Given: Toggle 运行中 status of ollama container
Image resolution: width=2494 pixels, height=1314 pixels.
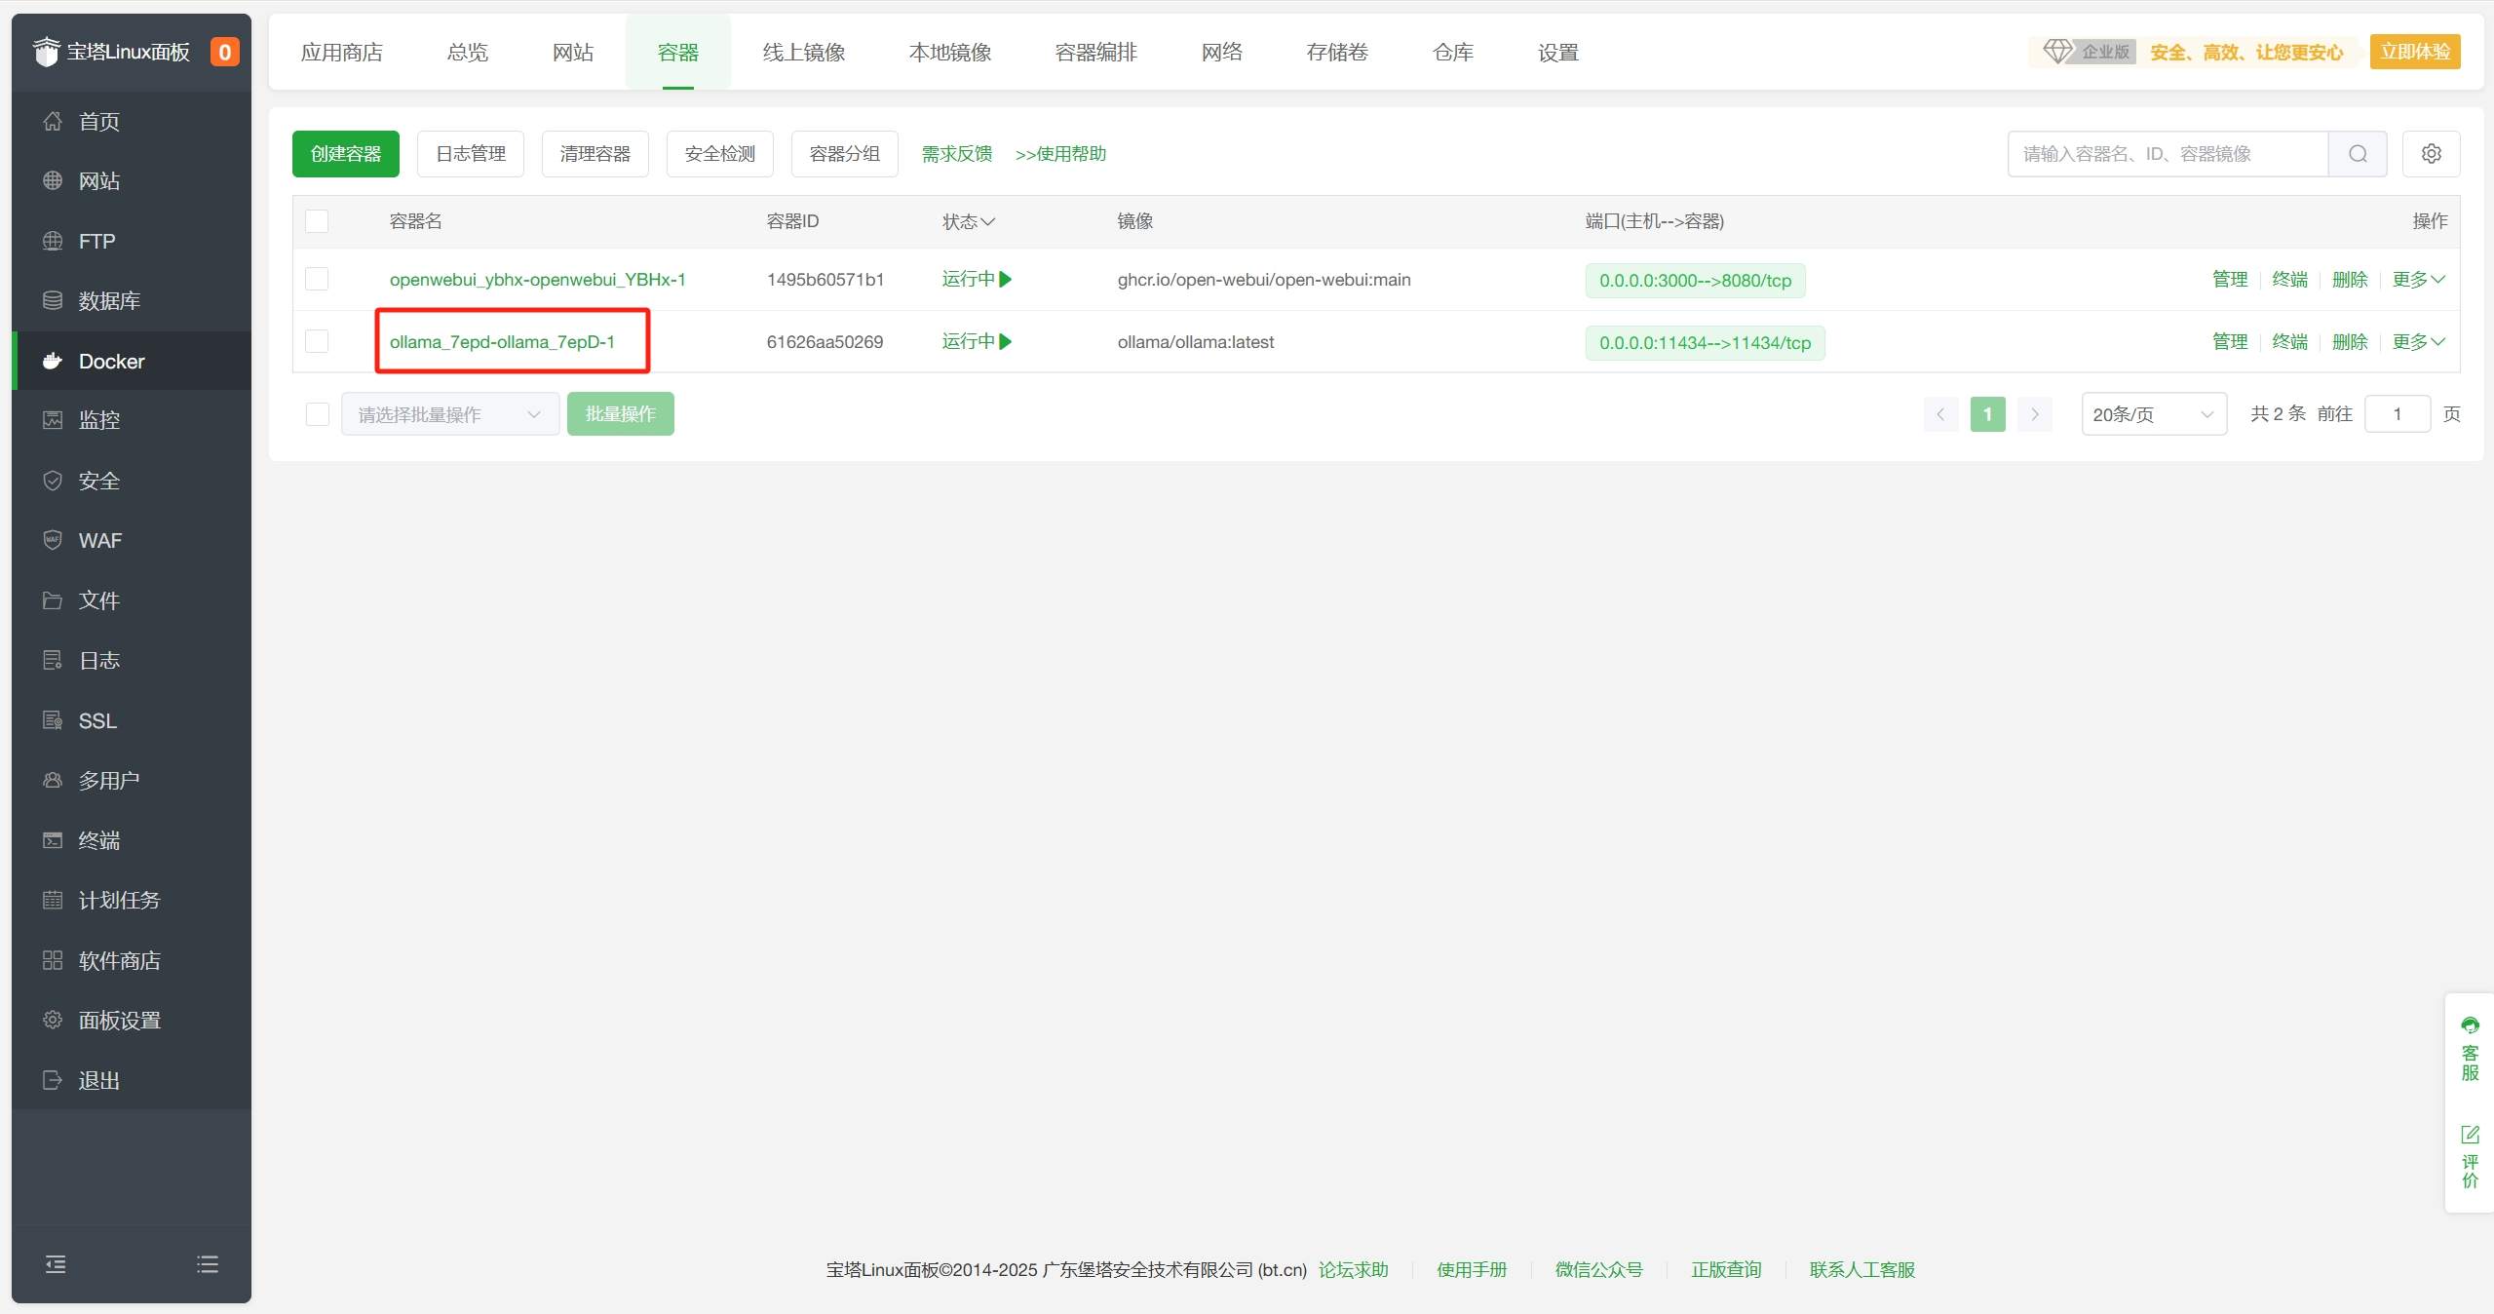Looking at the screenshot, I should pyautogui.click(x=977, y=342).
